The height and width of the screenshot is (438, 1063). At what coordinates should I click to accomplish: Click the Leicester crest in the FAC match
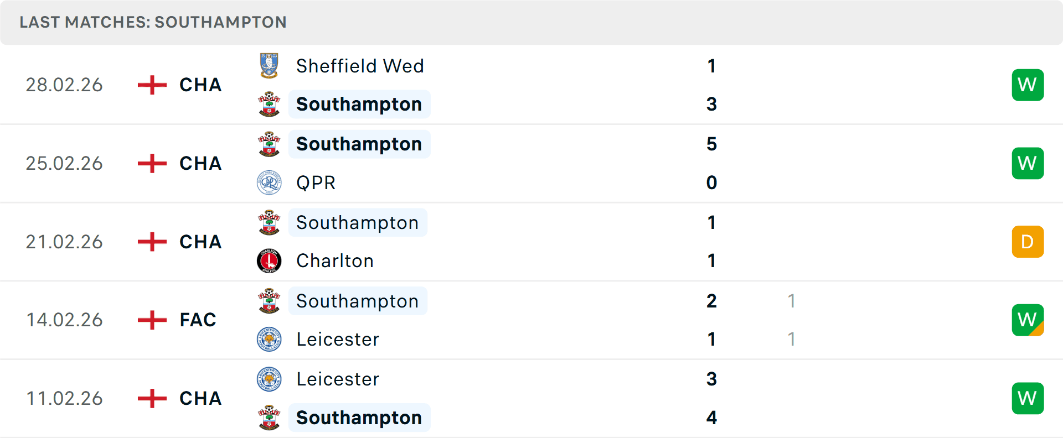click(269, 339)
